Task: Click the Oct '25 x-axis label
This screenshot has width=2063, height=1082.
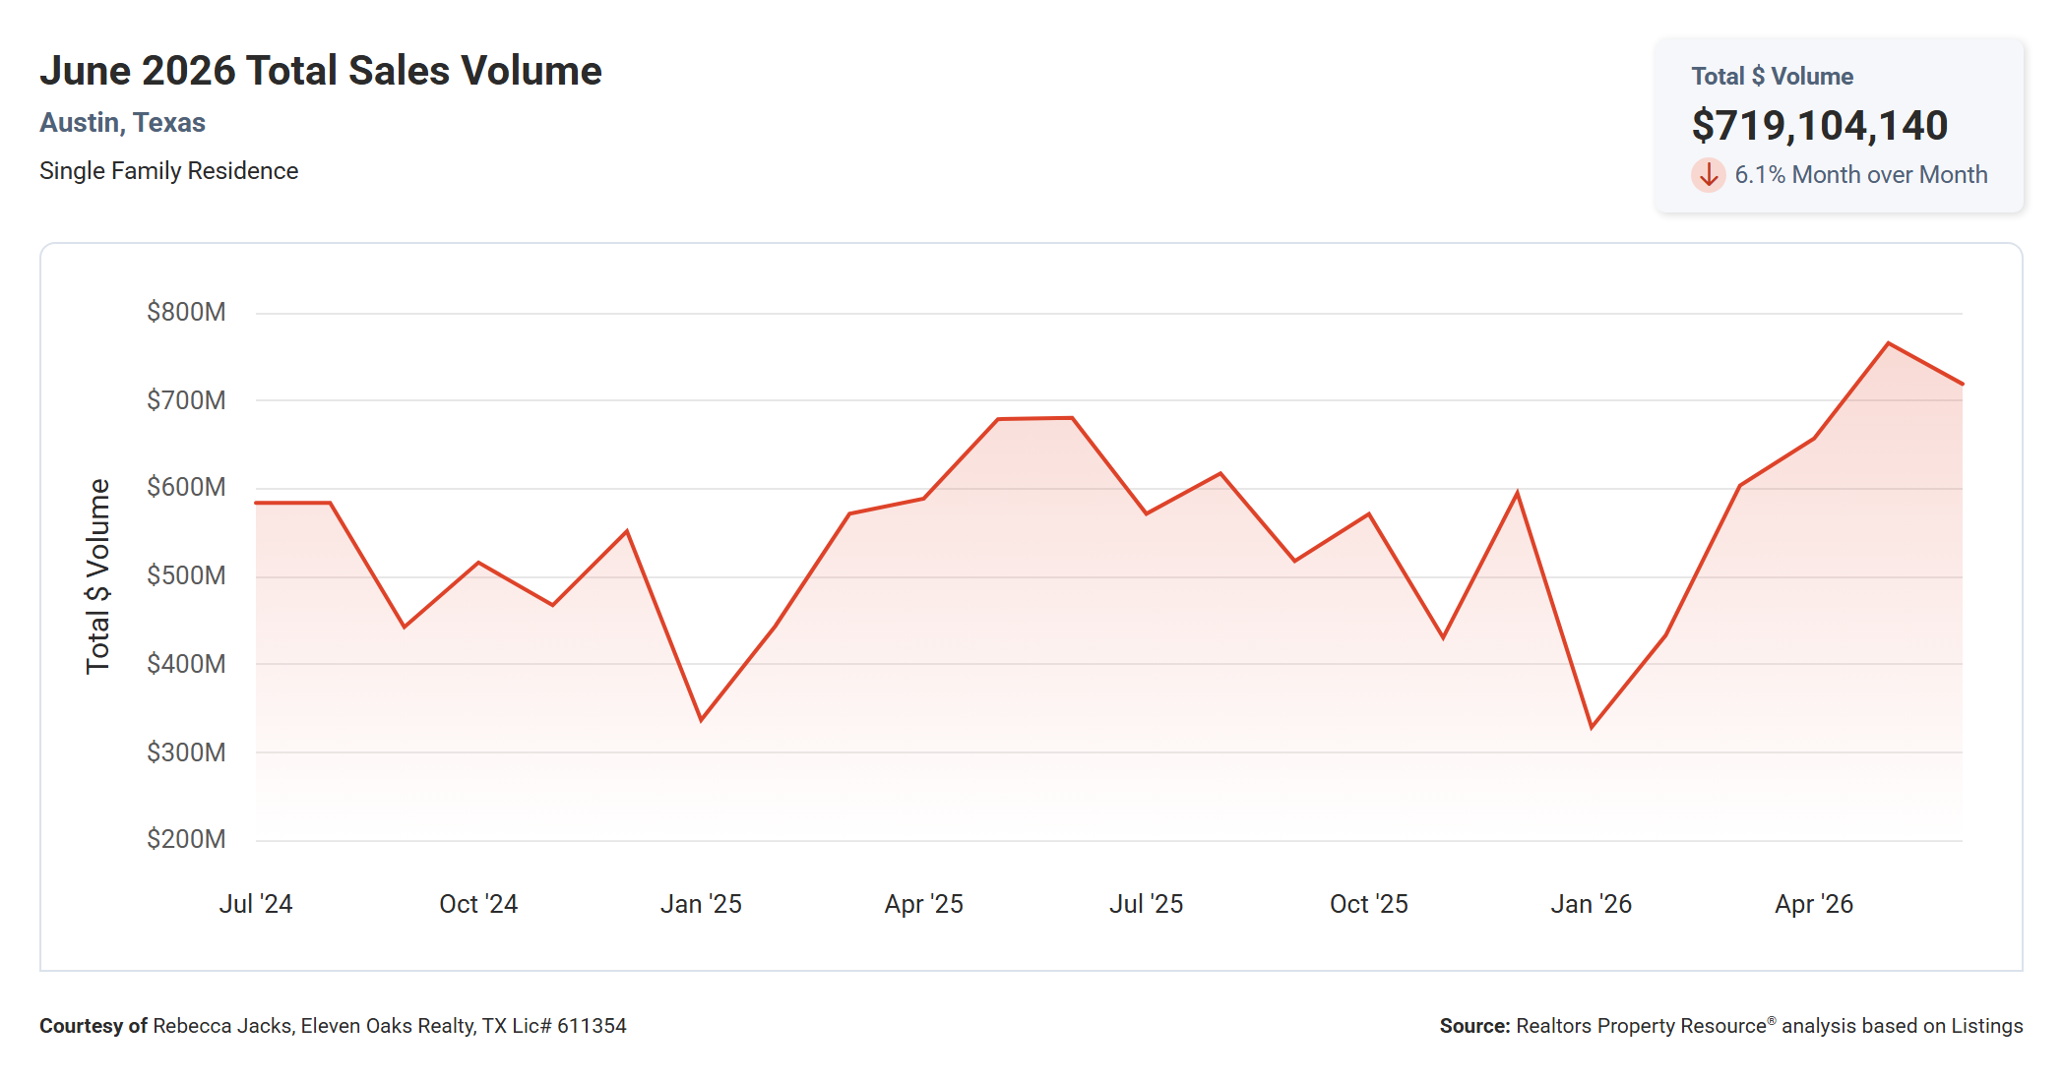Action: coord(1369,904)
